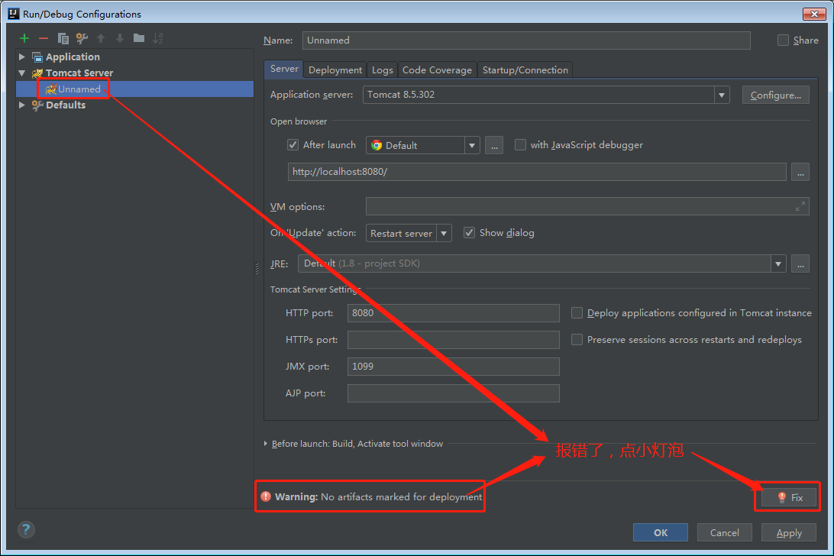Add a new configuration with the plus icon
834x556 pixels.
24,38
